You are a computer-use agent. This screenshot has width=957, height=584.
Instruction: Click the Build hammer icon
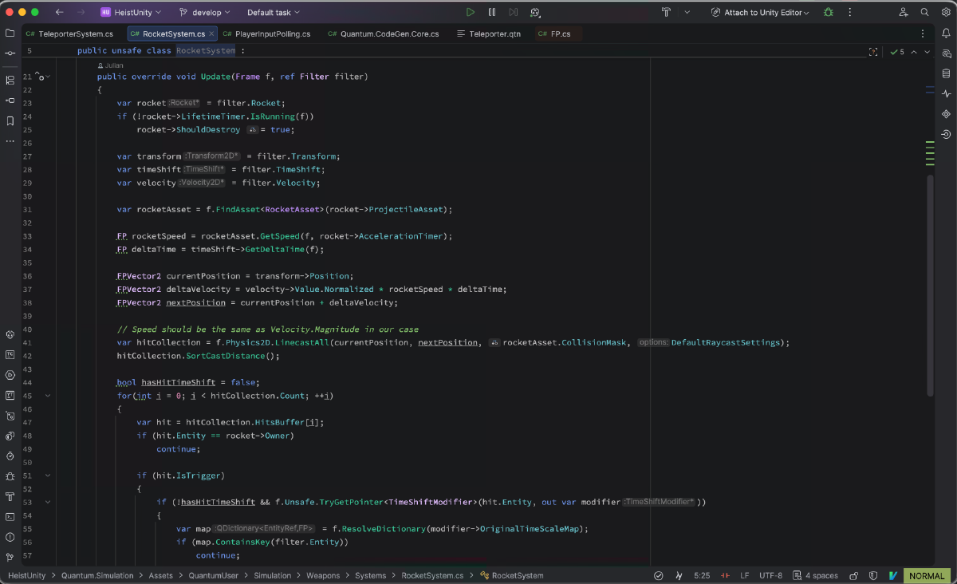pyautogui.click(x=666, y=13)
